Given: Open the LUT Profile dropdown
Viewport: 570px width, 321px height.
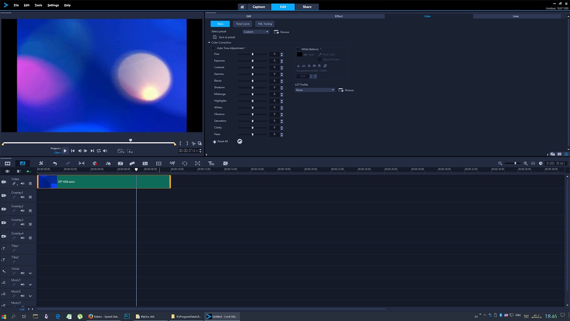Looking at the screenshot, I should 315,90.
